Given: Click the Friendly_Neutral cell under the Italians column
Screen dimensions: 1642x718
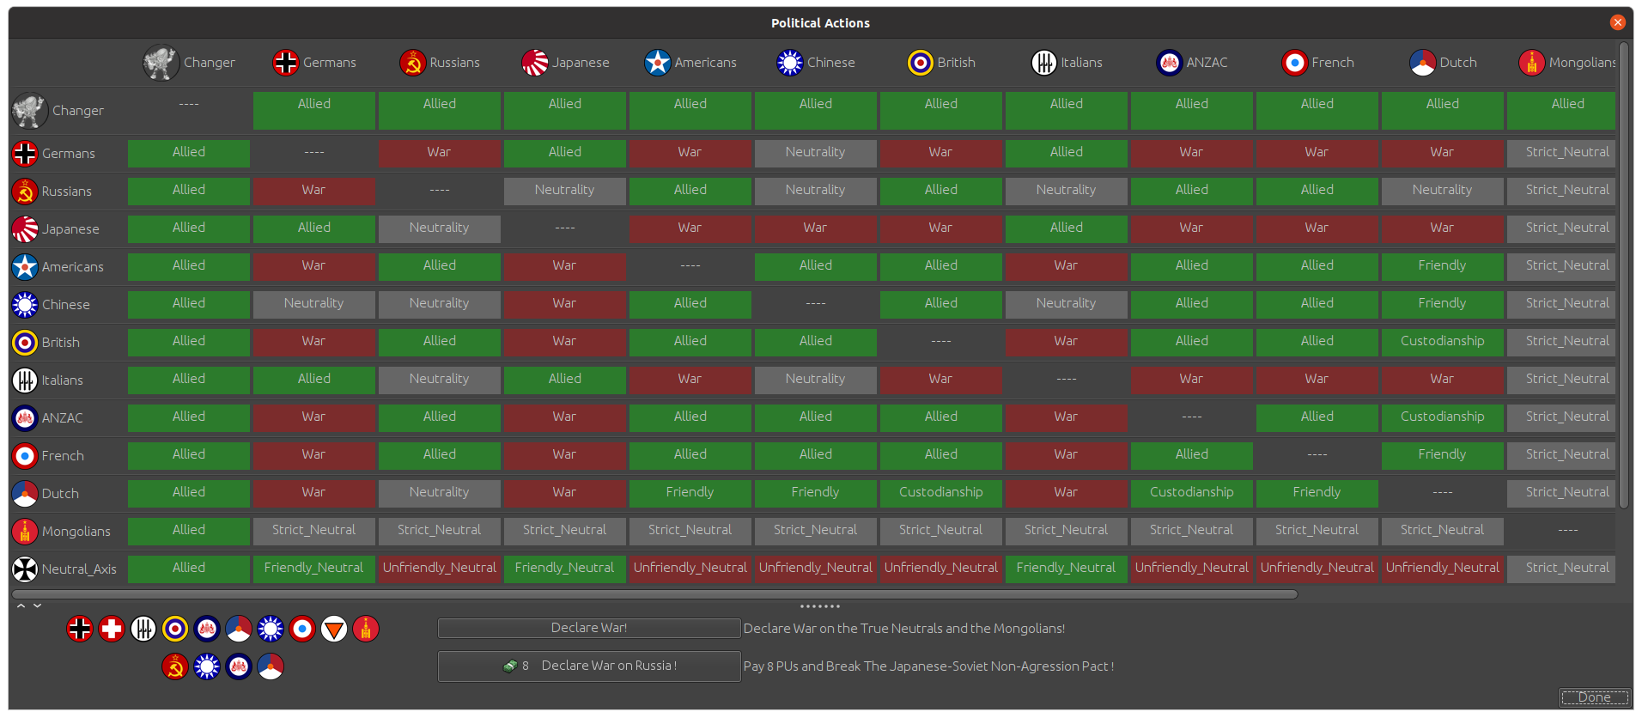Looking at the screenshot, I should tap(1067, 569).
